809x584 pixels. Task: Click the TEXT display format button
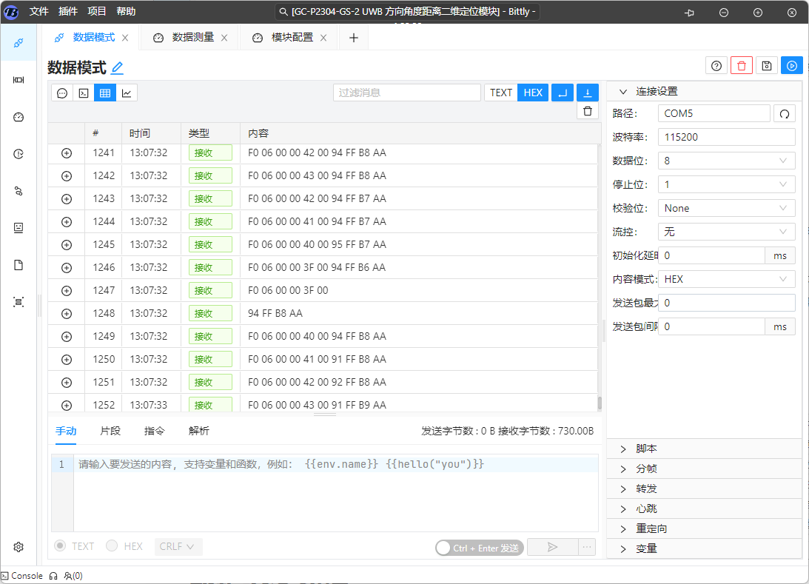pyautogui.click(x=501, y=93)
